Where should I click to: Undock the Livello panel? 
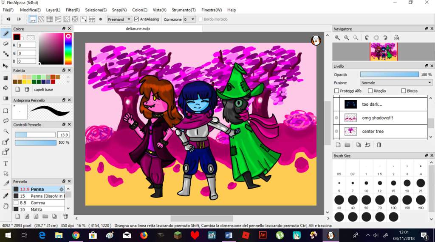click(x=427, y=66)
